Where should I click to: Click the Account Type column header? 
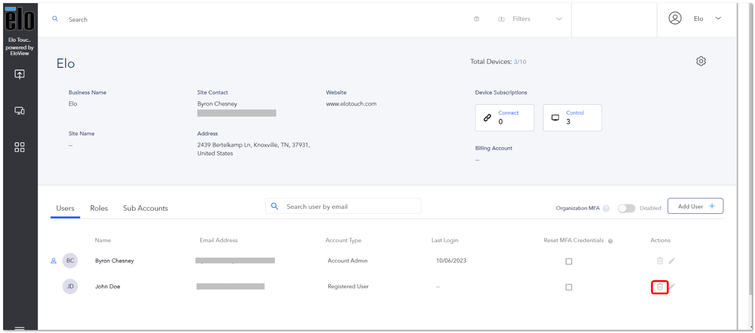[x=343, y=240]
